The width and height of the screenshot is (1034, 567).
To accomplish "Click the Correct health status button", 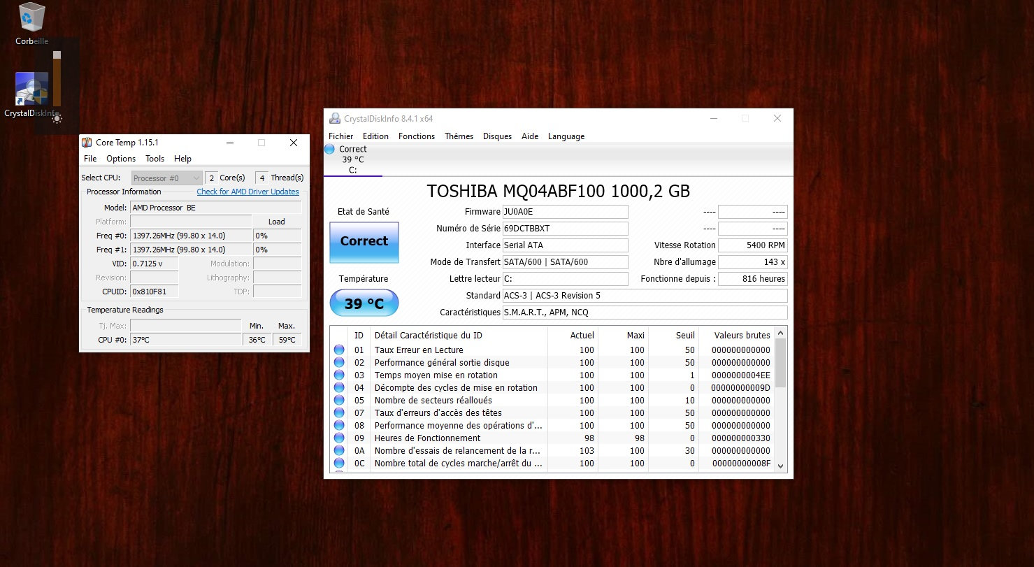I will (x=364, y=242).
